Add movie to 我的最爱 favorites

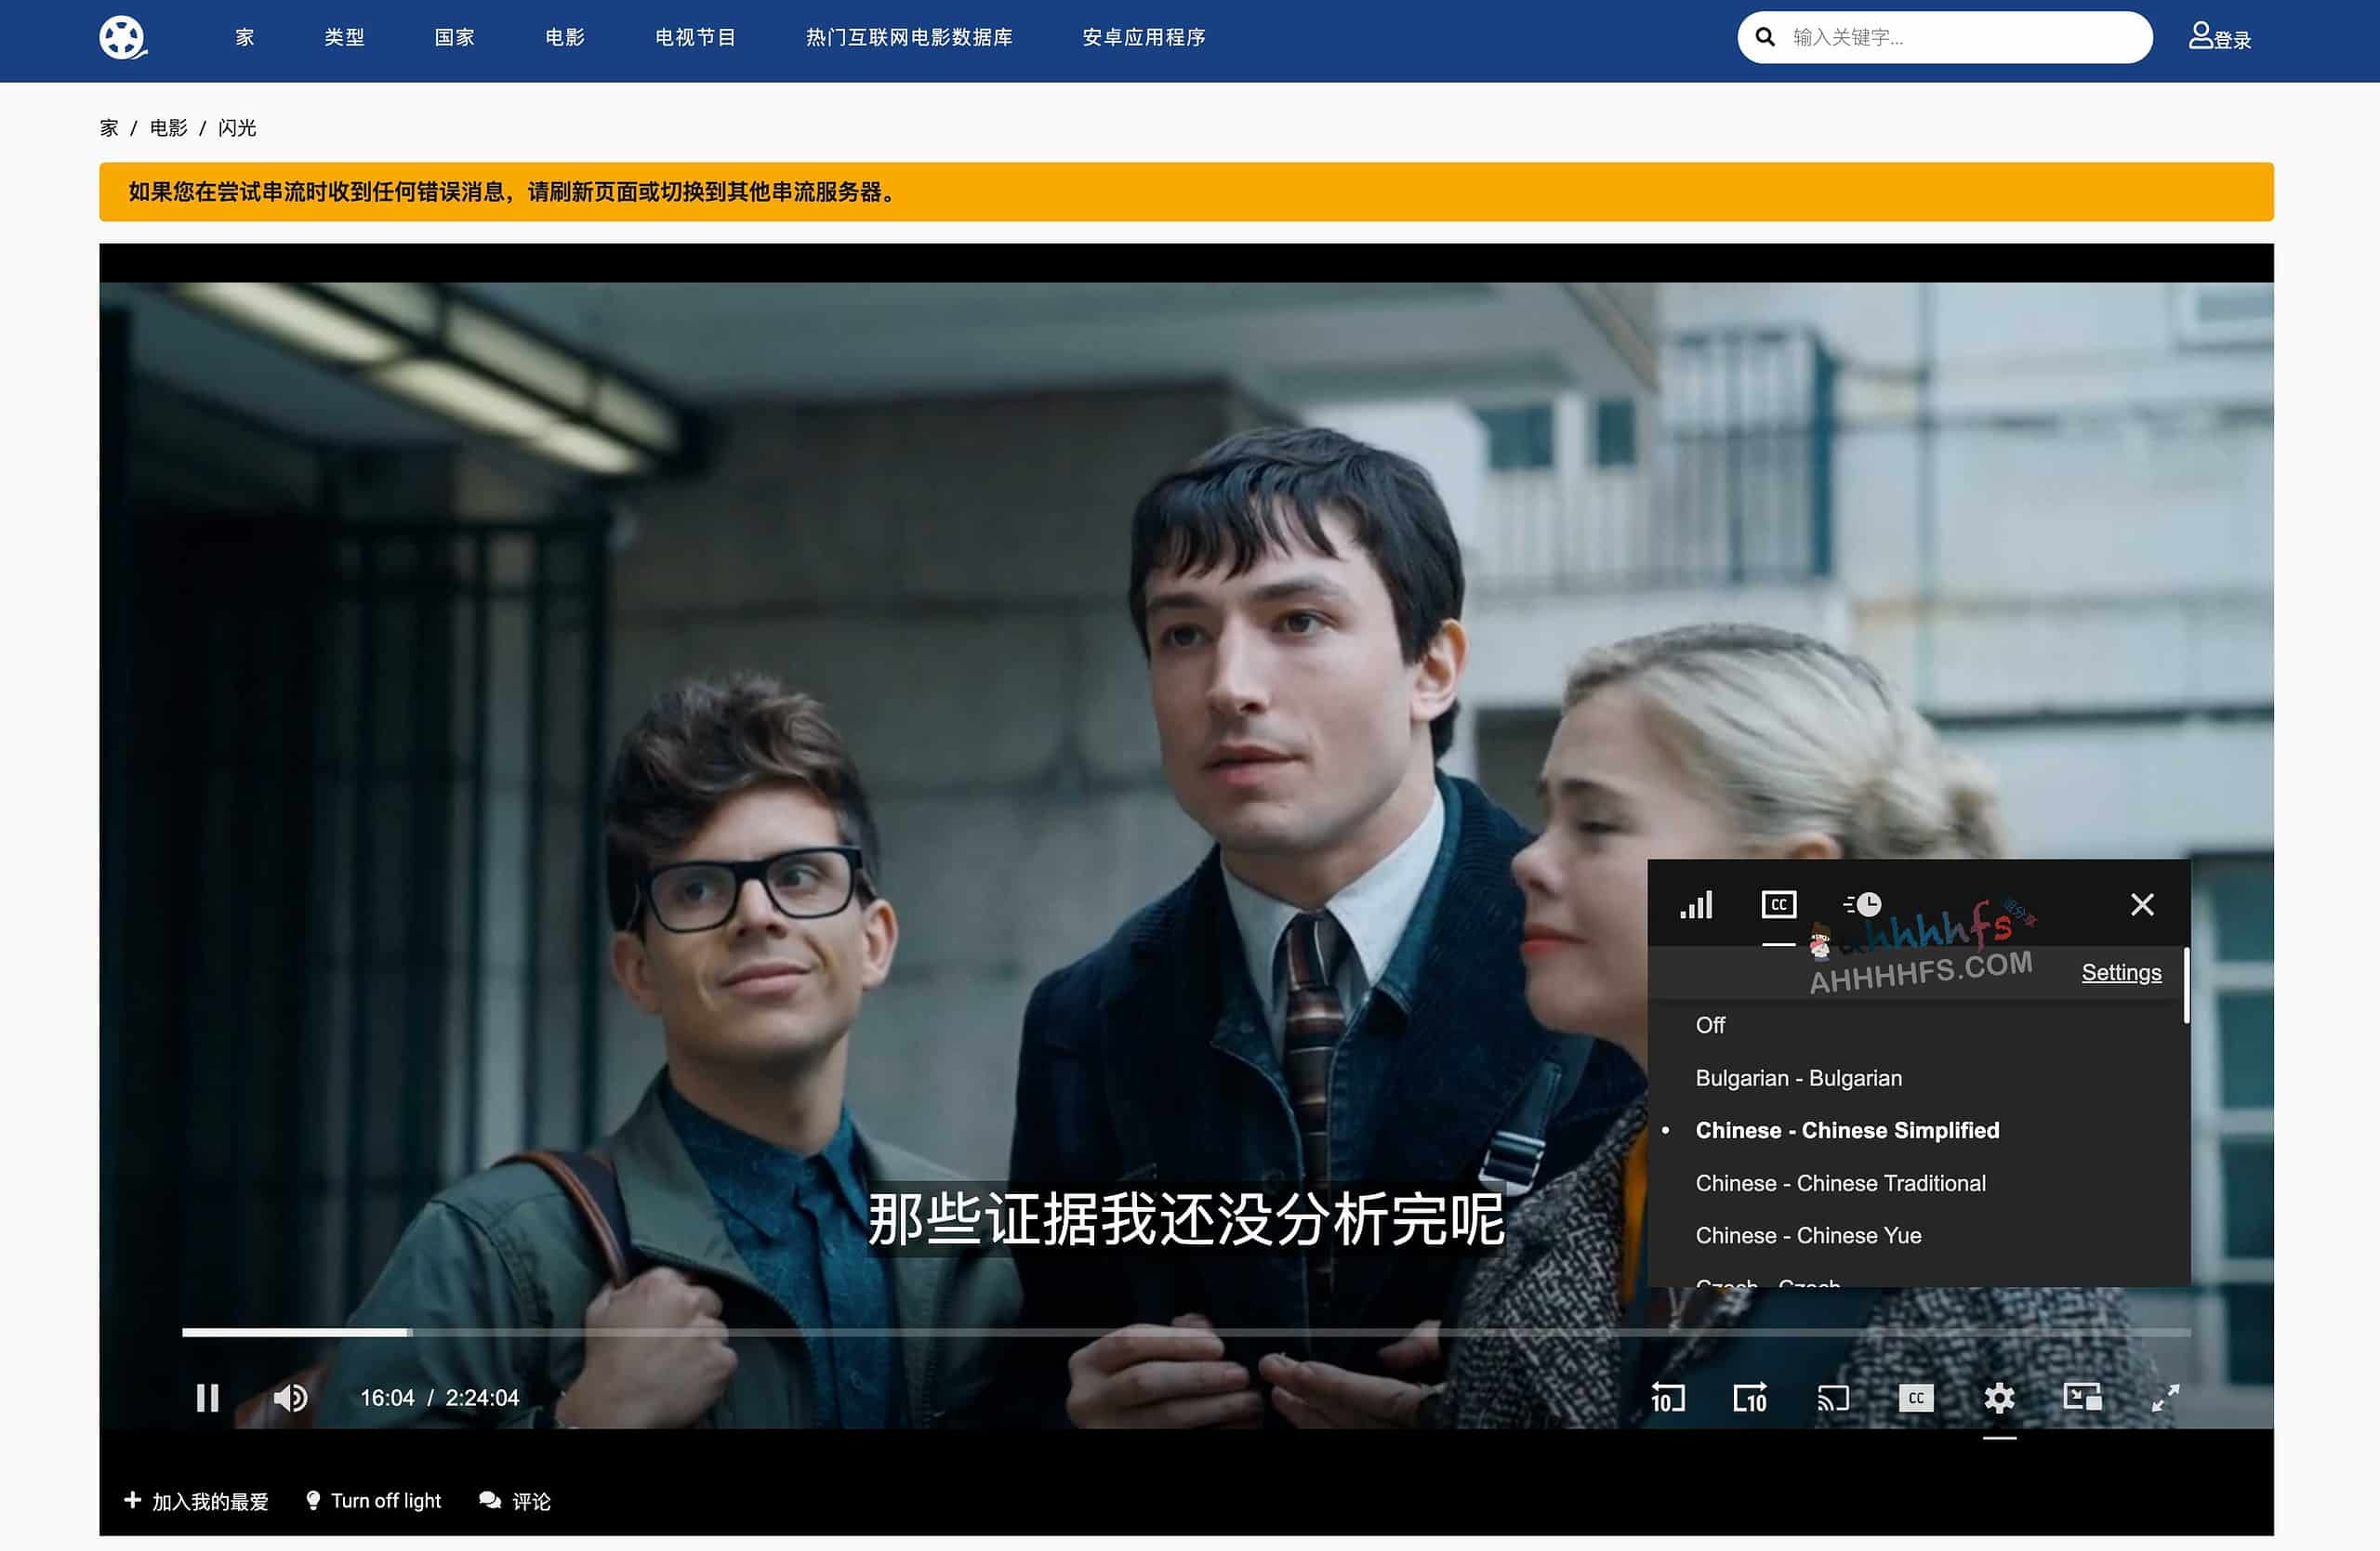click(x=196, y=1500)
